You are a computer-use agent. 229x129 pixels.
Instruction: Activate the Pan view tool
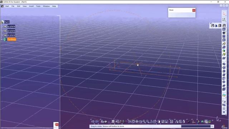pyautogui.click(x=137, y=121)
